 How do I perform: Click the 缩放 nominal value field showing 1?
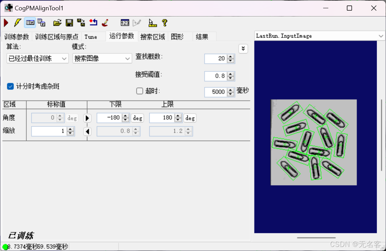[x=49, y=131]
